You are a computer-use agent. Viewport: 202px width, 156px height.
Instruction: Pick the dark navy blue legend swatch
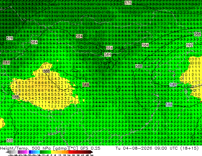point(30,152)
